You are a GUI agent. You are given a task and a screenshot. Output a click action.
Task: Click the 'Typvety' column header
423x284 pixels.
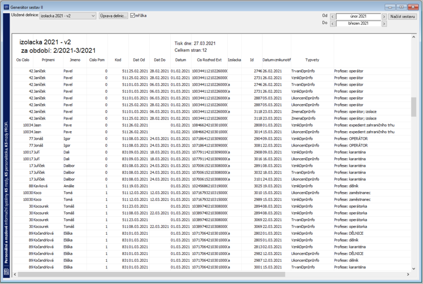(312, 60)
